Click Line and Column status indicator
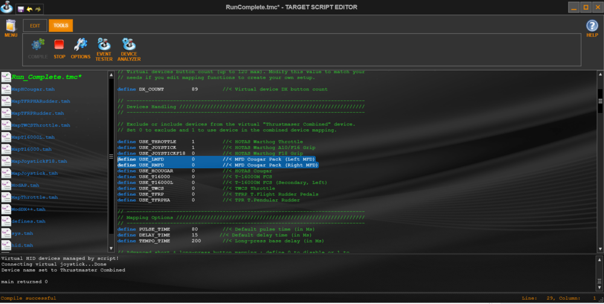The width and height of the screenshot is (604, 304). (x=557, y=298)
